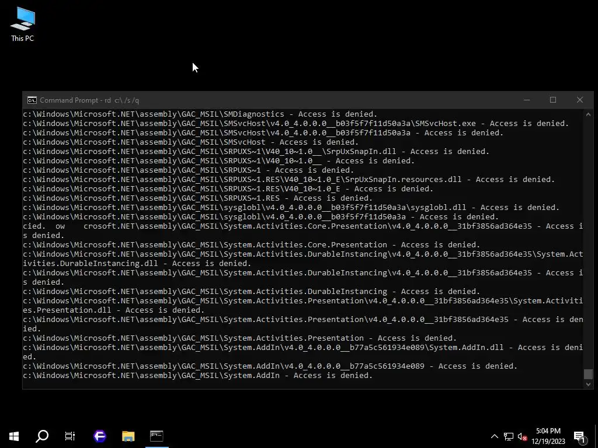Click line ending GAC_MSIL\SRPUXS~1.RES - Access is denied

(x=197, y=198)
